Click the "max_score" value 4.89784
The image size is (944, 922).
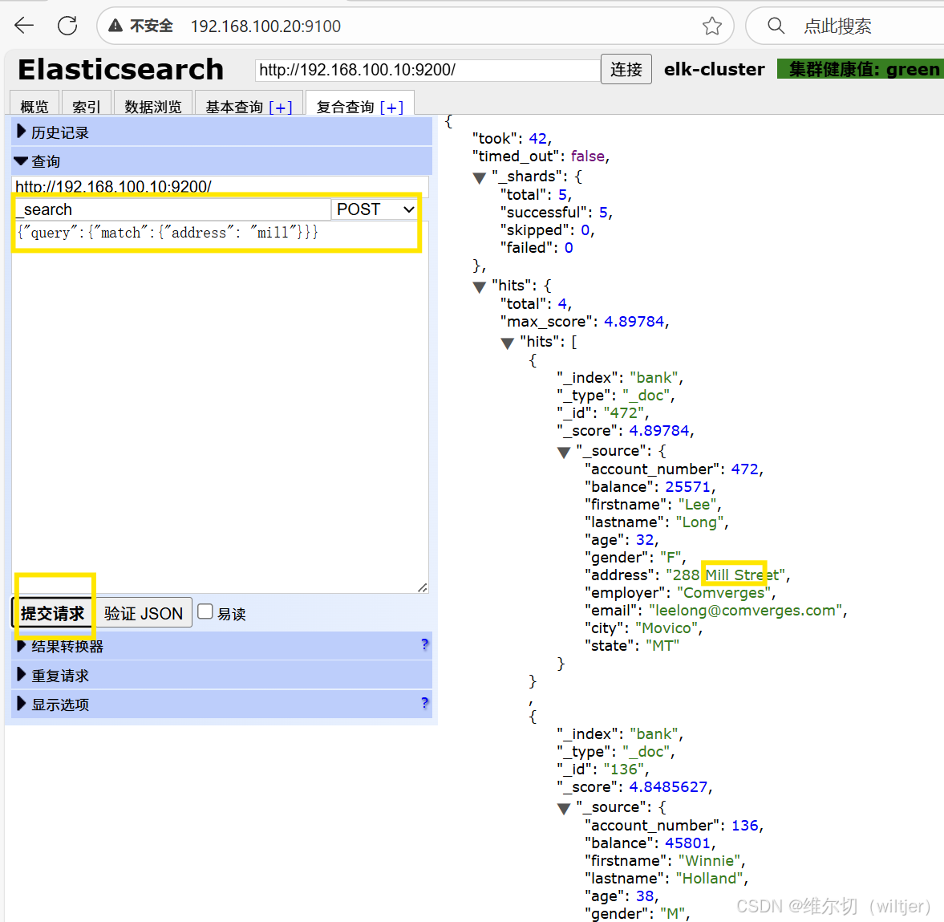(634, 322)
